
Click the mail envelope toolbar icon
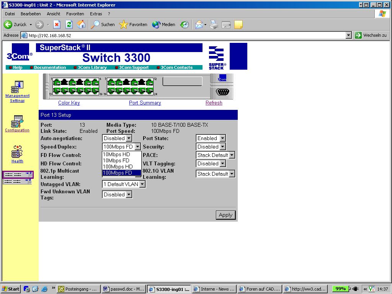tap(199, 24)
